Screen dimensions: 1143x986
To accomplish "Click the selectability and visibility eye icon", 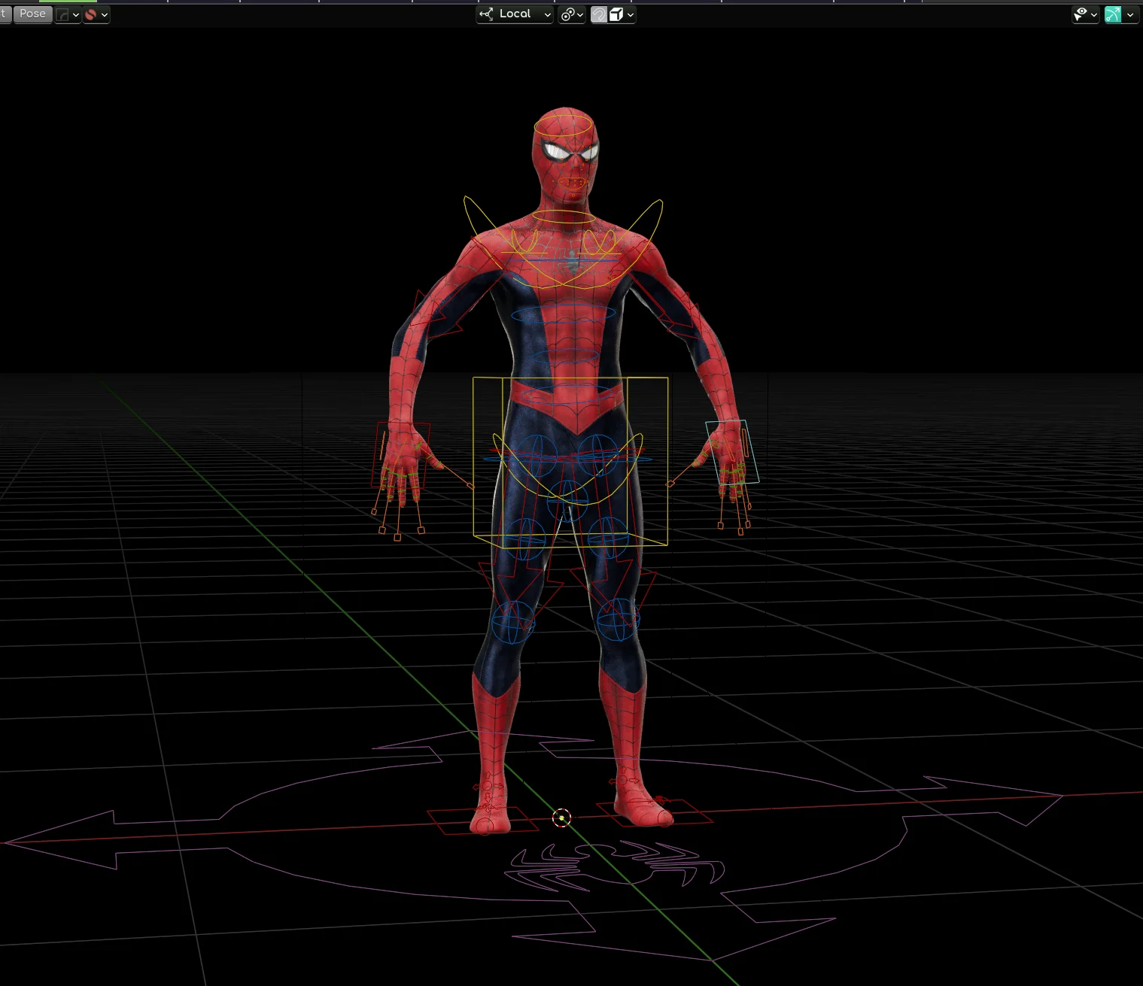I will point(1081,14).
